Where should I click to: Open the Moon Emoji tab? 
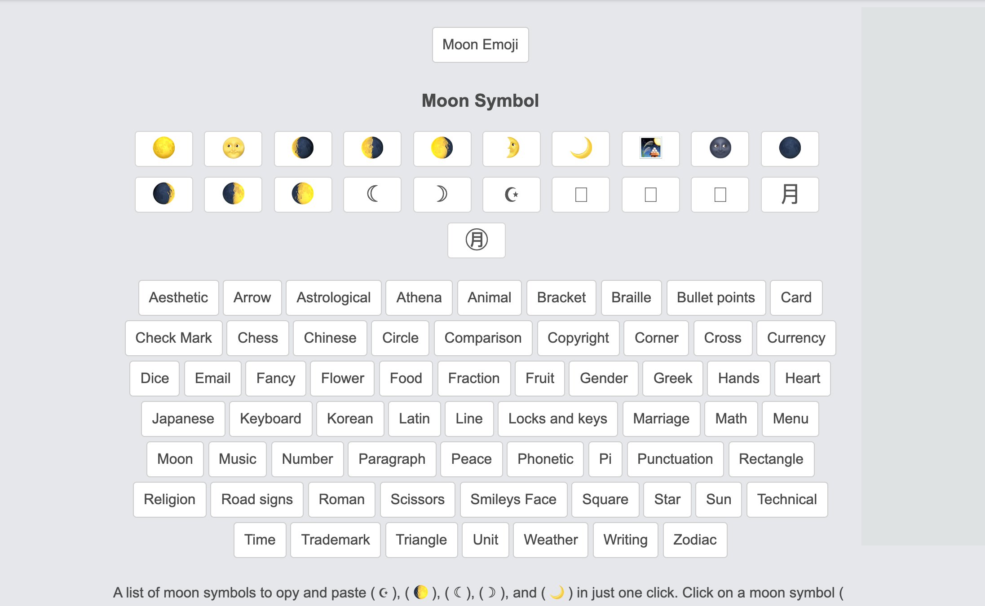(x=481, y=44)
